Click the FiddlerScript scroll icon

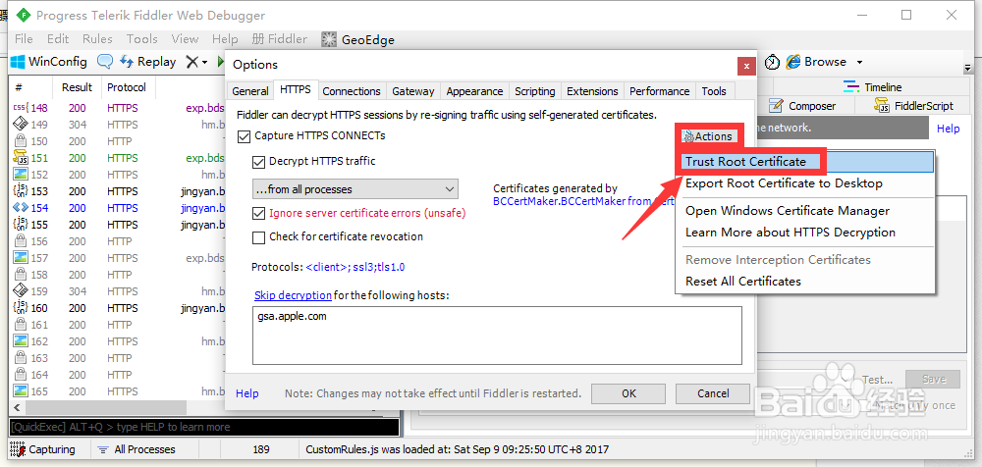coord(883,106)
